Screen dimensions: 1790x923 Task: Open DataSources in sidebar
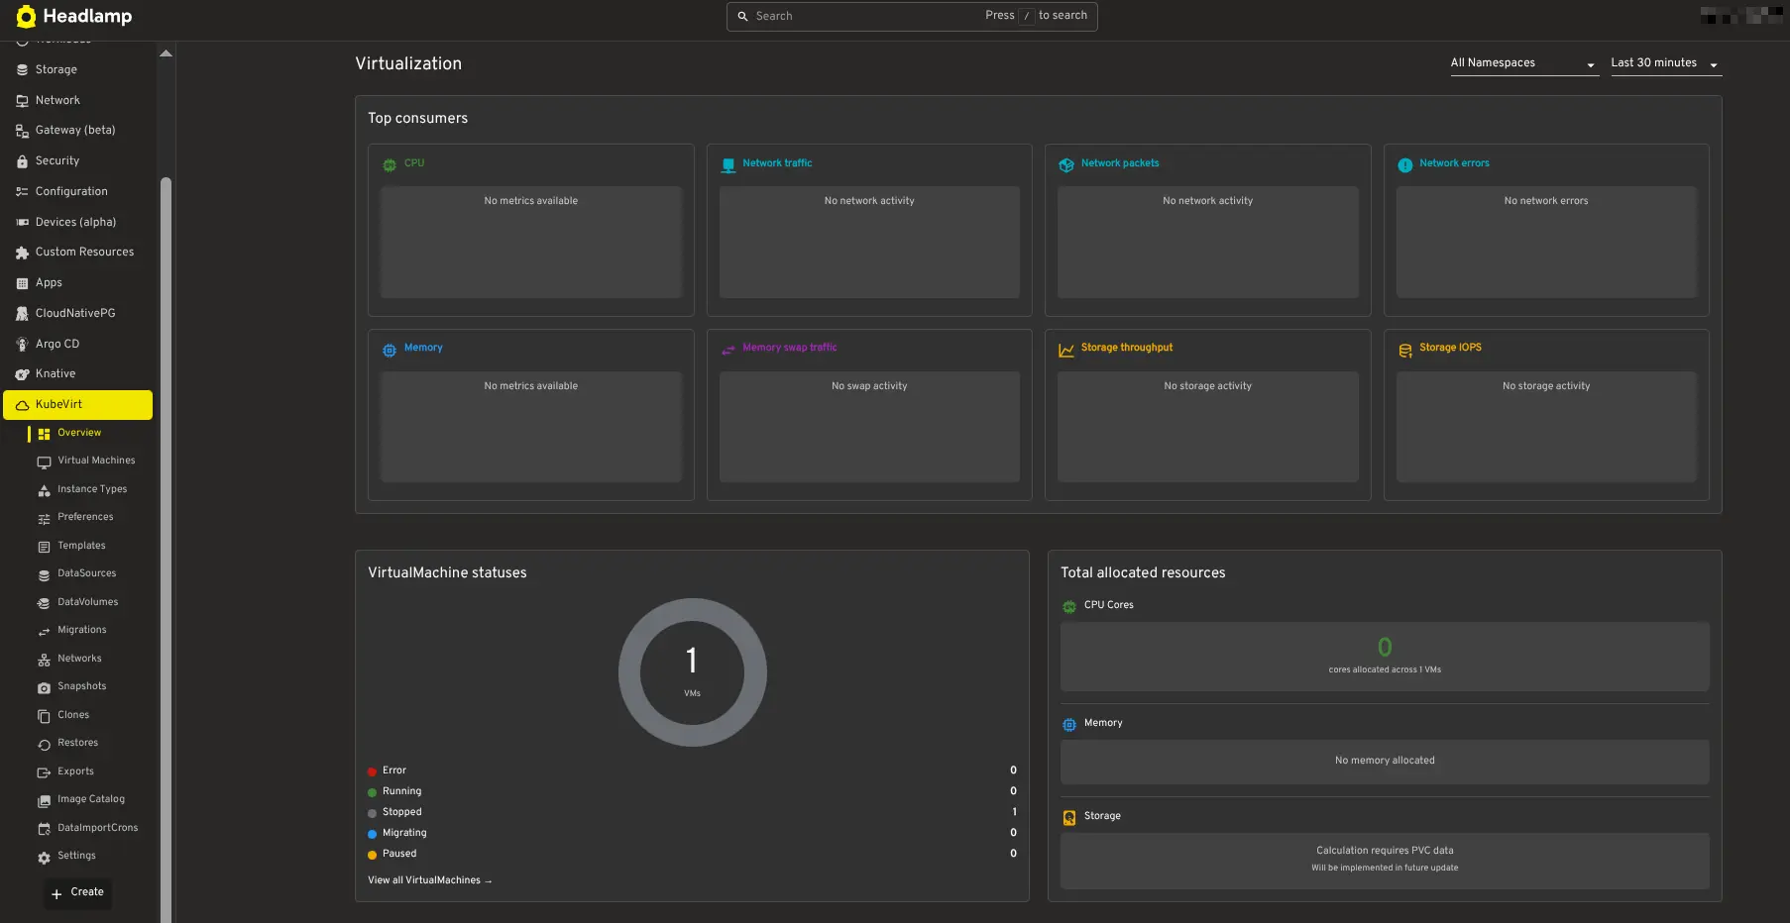point(86,573)
